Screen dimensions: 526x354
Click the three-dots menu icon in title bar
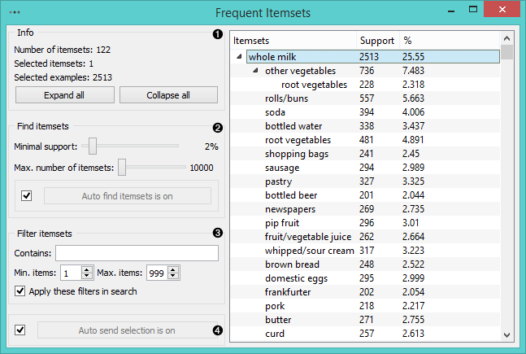tap(15, 12)
